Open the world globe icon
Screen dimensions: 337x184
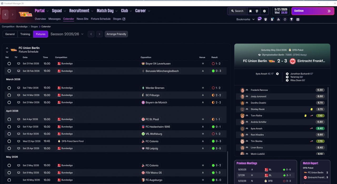coord(257,11)
